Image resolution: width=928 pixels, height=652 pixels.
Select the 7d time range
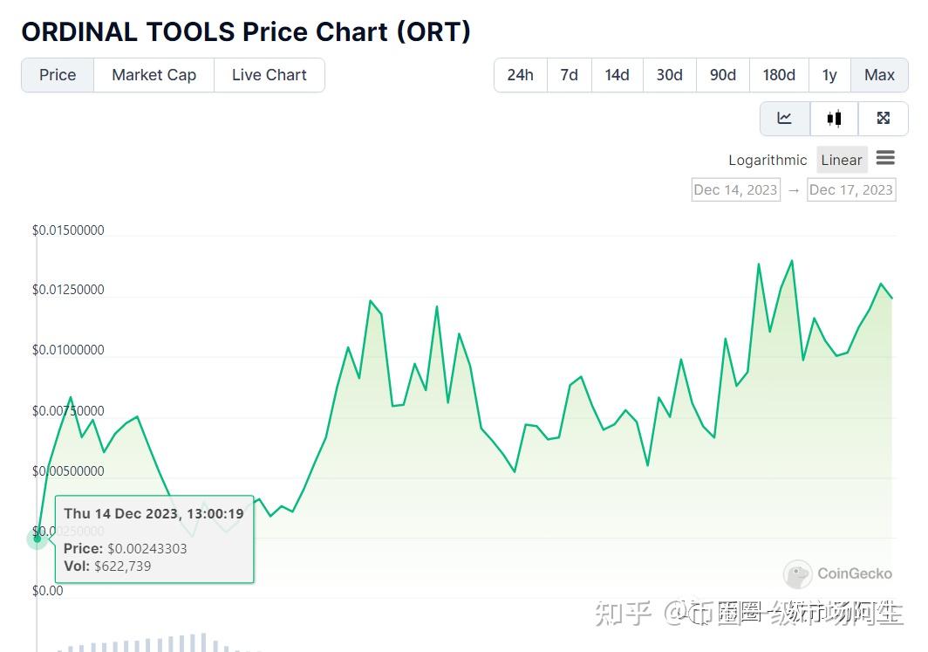(570, 75)
